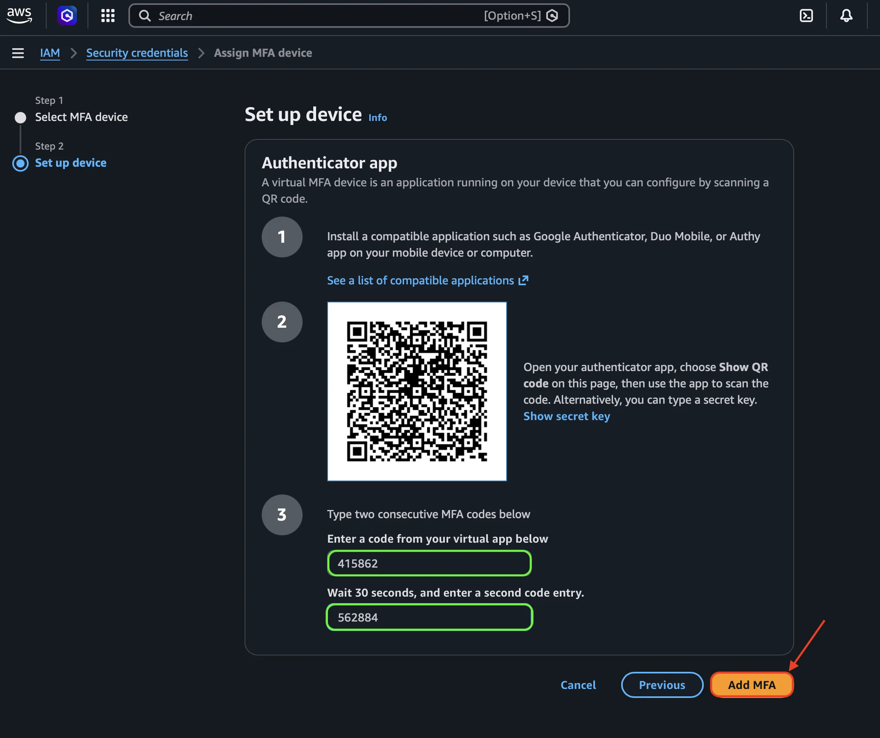
Task: Click the search magnifier icon
Action: (x=145, y=16)
